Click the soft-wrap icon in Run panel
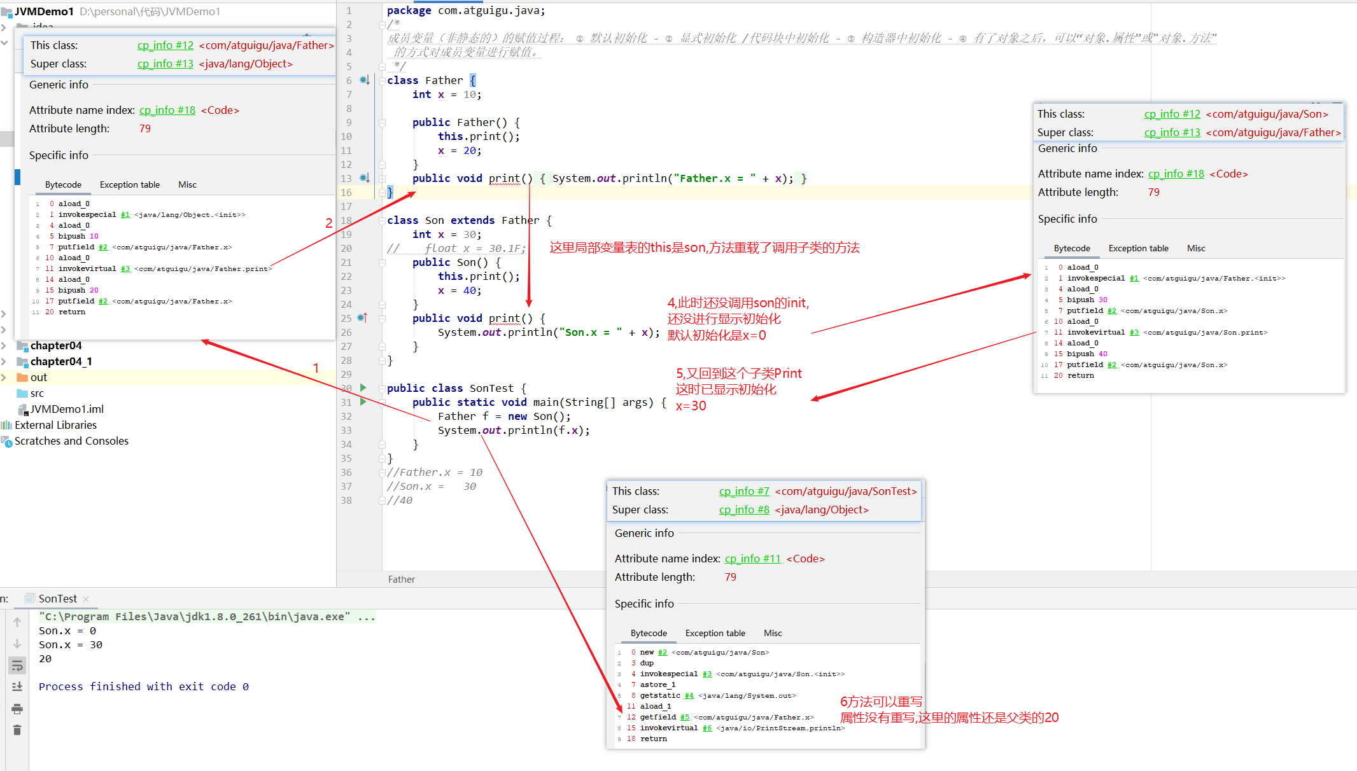This screenshot has width=1357, height=771. pos(17,665)
